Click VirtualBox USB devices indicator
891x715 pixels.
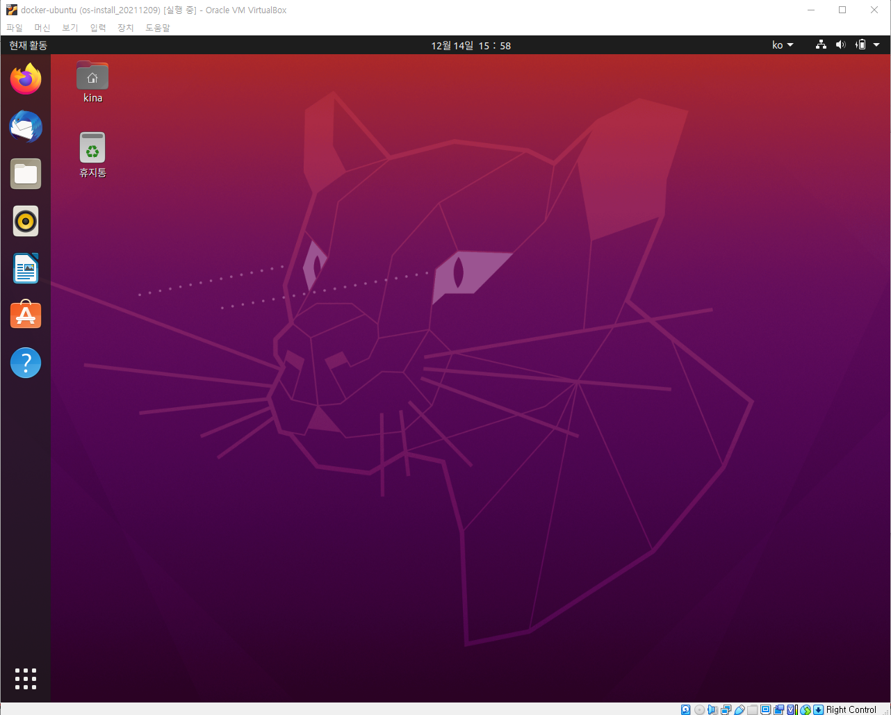tap(739, 709)
